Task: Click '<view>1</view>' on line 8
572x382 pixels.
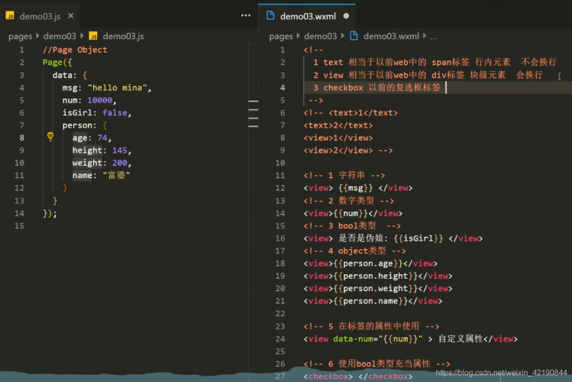Action: click(x=338, y=138)
